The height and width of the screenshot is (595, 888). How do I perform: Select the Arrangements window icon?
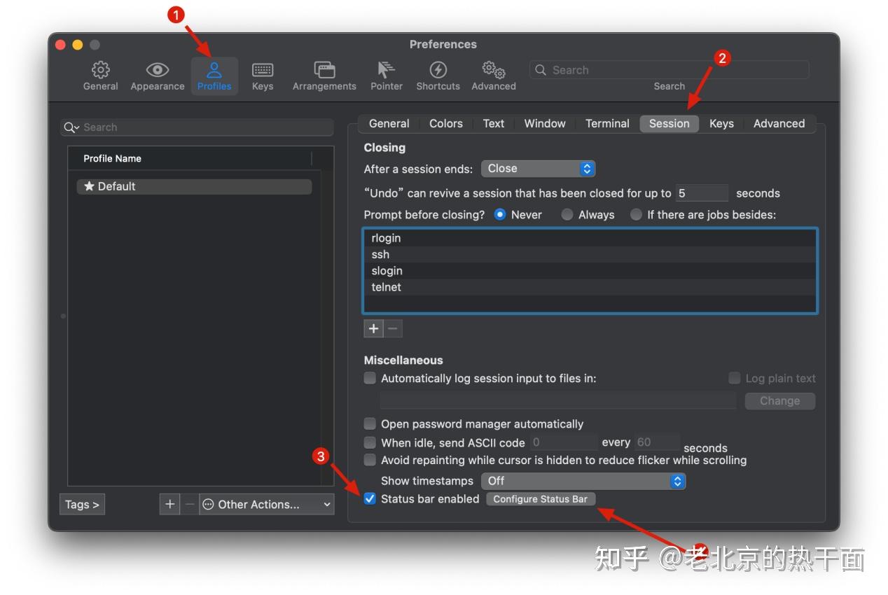324,75
